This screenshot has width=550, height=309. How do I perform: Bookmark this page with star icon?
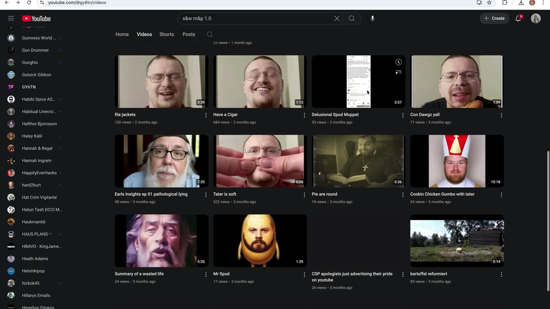tap(489, 3)
